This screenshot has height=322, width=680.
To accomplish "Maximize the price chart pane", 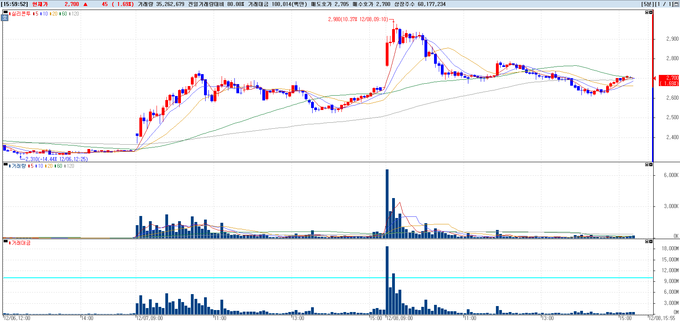I will point(647,12).
